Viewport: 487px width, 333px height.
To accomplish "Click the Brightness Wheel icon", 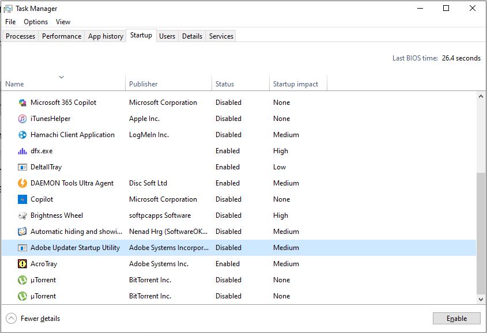I will [x=22, y=215].
